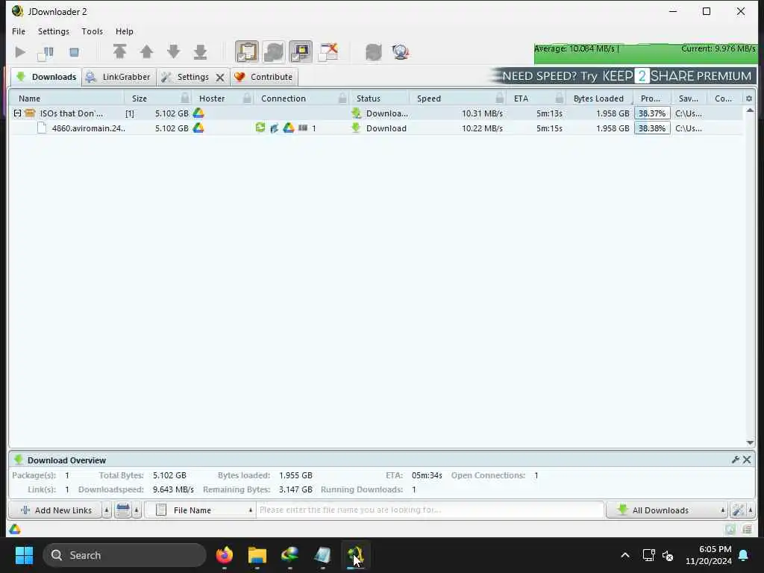Open the File Name search type dropdown
The height and width of the screenshot is (573, 764).
coord(201,510)
